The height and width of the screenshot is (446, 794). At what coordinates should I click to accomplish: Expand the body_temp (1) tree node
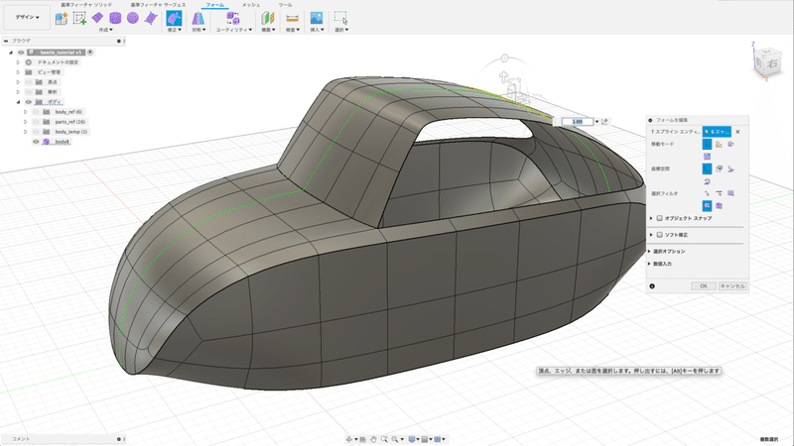coord(26,132)
